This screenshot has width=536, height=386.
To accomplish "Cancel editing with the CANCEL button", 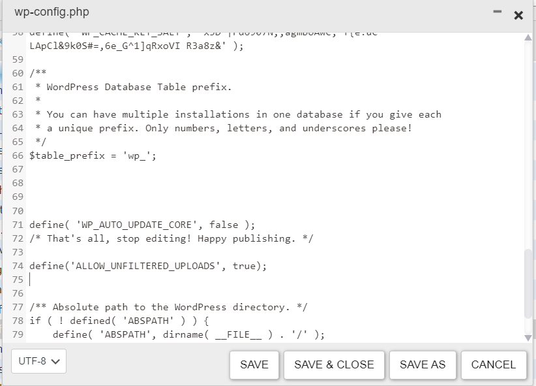I will click(x=493, y=365).
